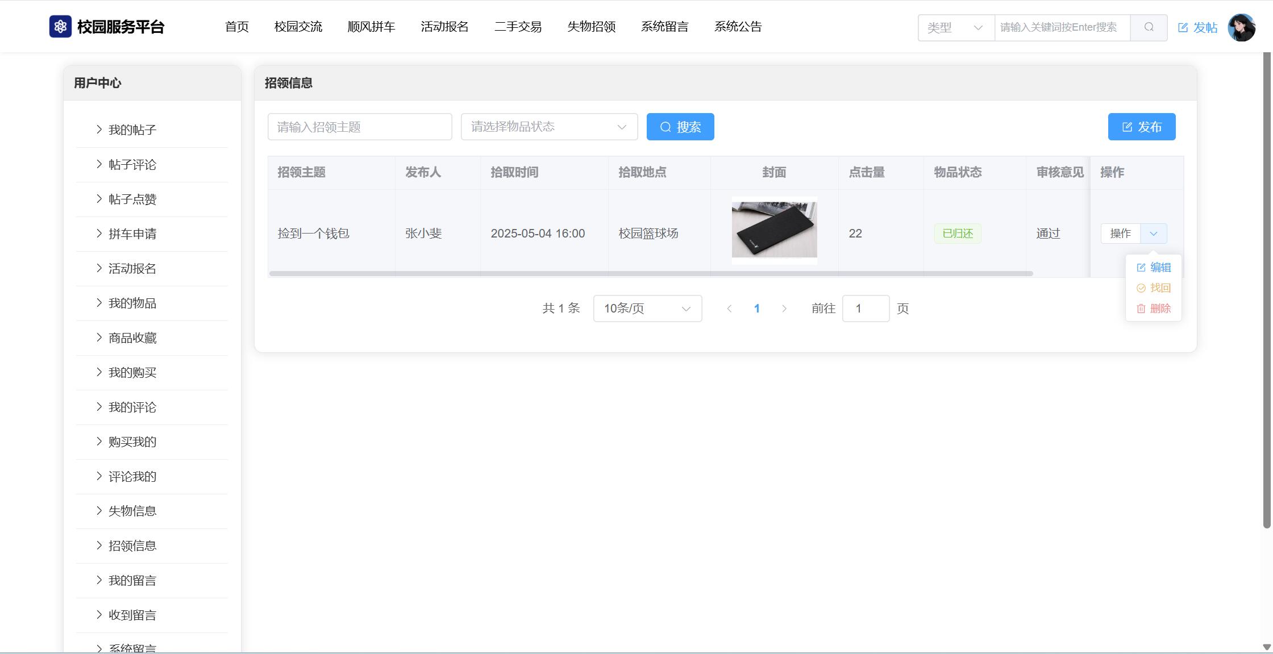
Task: Open 失物招领 in top navigation
Action: point(591,27)
